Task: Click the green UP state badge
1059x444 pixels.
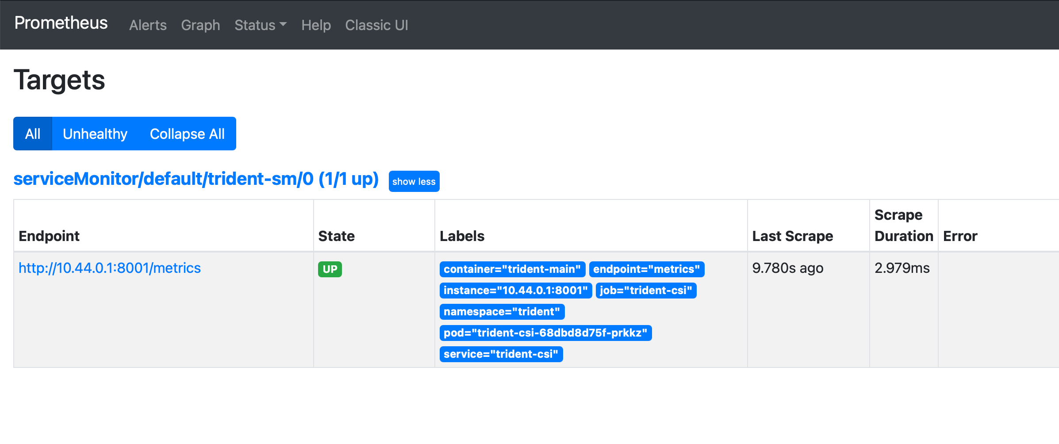Action: 330,269
